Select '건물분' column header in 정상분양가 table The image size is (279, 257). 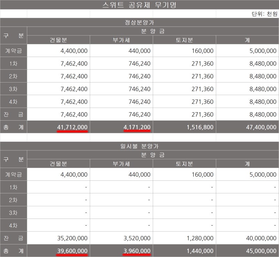[58, 40]
